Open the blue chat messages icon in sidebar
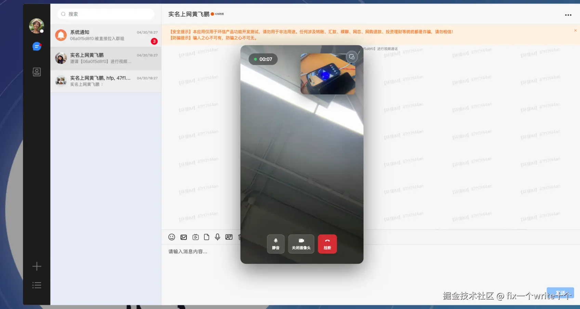This screenshot has height=309, width=580. [37, 46]
